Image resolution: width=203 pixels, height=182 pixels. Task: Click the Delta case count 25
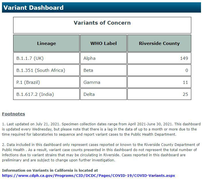pos(185,94)
